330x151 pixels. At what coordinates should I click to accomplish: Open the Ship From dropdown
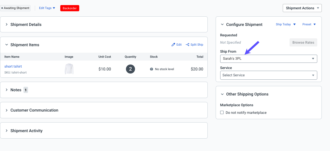(268, 59)
